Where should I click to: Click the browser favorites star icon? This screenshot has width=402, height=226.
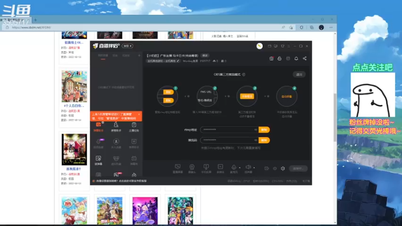tap(291, 28)
